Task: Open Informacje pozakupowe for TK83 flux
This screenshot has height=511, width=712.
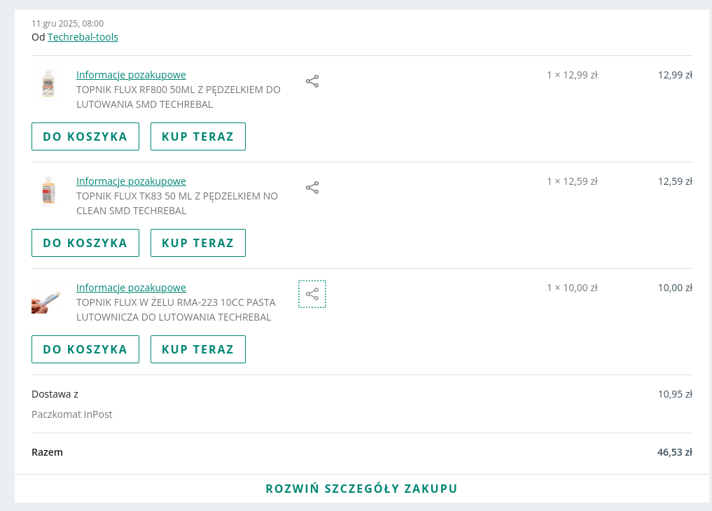Action: point(131,181)
